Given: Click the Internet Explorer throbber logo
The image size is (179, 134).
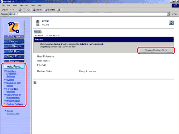Looking at the screenshot, I should tap(175, 5).
